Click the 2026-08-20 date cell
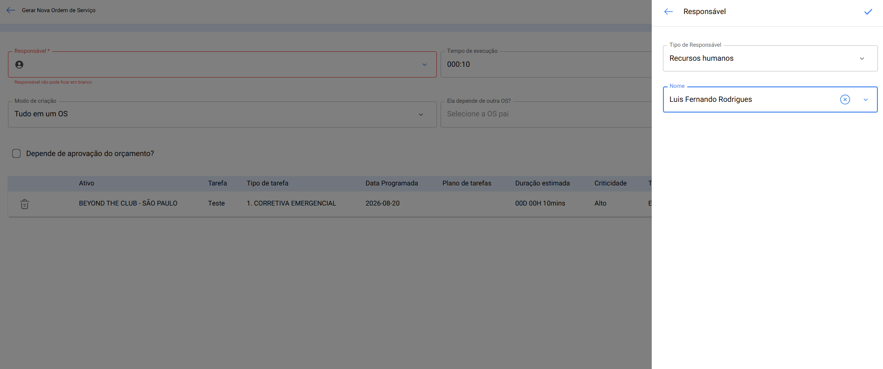Viewport: 883px width, 369px height. pos(383,203)
